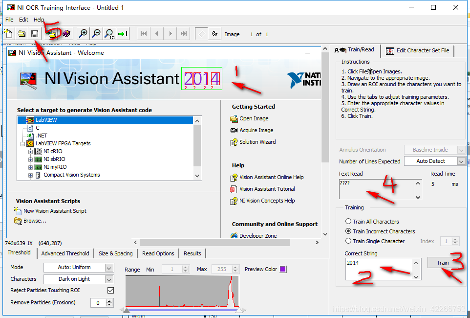Screen dimensions: 470x318
Task: Expand the NI sbRIO tree node
Action: pyautogui.click(x=31, y=159)
